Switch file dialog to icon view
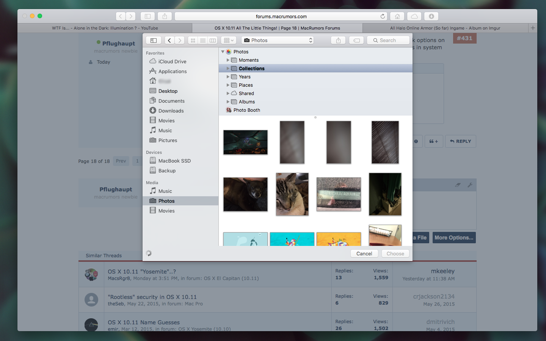546x341 pixels. pyautogui.click(x=193, y=40)
